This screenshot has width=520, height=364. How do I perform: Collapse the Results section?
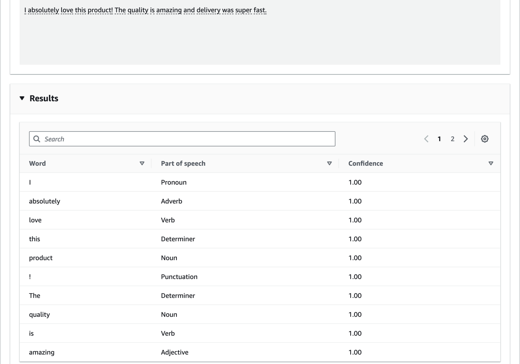(22, 98)
